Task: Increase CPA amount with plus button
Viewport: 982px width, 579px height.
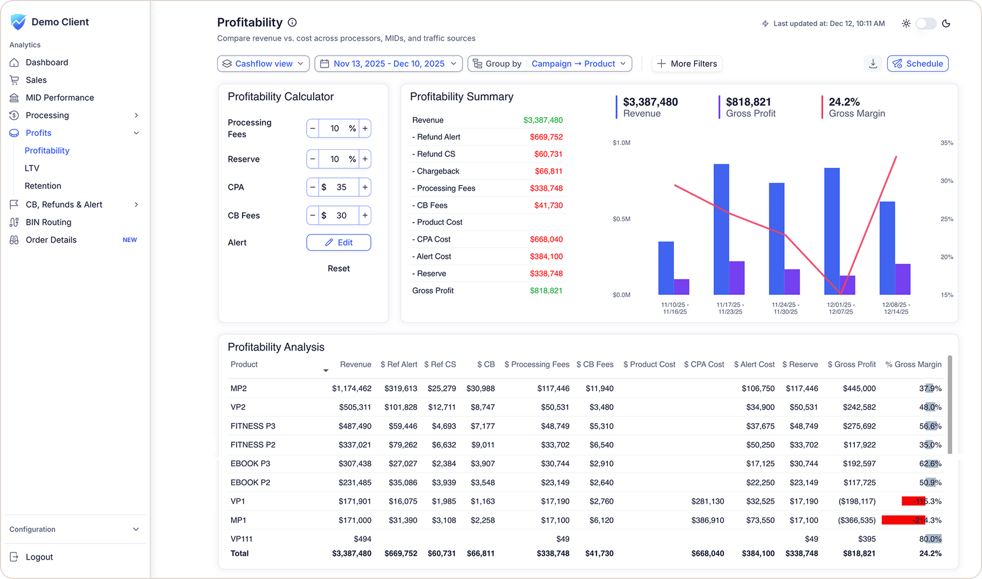Action: (365, 187)
